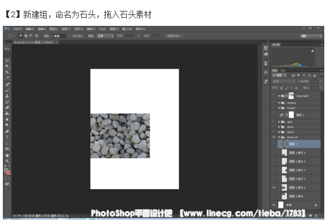The image size is (334, 223).
Task: Expand the Comp3 group
Action: (x=279, y=108)
